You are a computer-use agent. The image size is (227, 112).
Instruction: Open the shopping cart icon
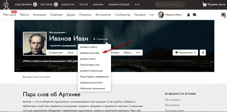tap(205, 4)
